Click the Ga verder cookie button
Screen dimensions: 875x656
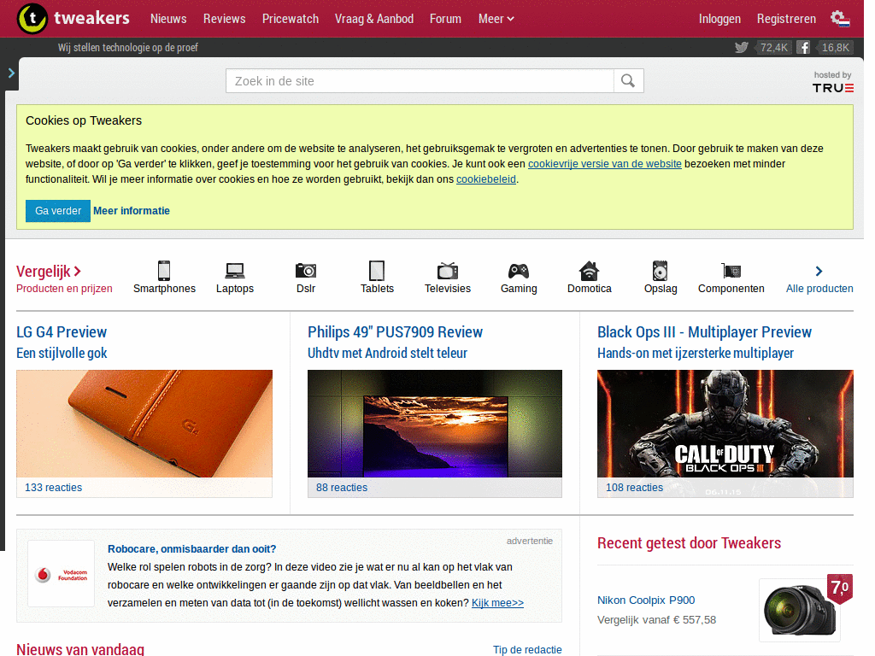[58, 211]
